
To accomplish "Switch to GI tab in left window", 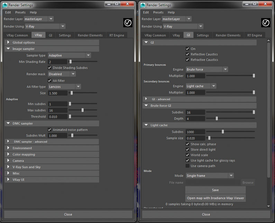I will (51, 35).
